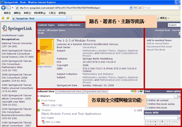Go back to All Content Items
Screen dimensions: 182x127
pyautogui.click(x=56, y=30)
